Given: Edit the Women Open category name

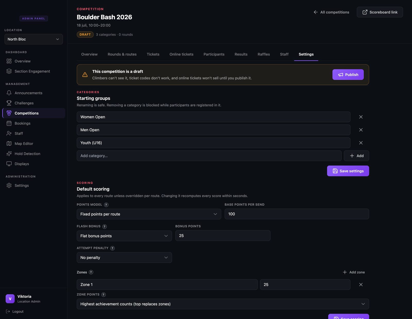Looking at the screenshot, I should (213, 117).
